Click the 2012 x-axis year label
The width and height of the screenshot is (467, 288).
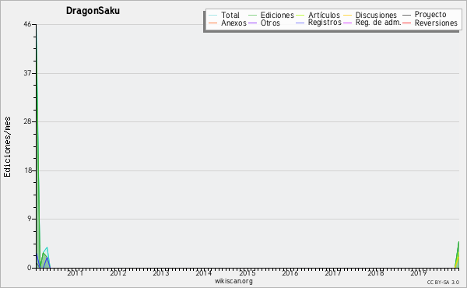coord(118,272)
